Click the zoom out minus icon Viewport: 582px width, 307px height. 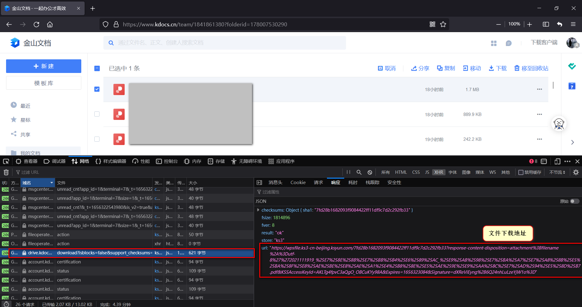pos(498,24)
